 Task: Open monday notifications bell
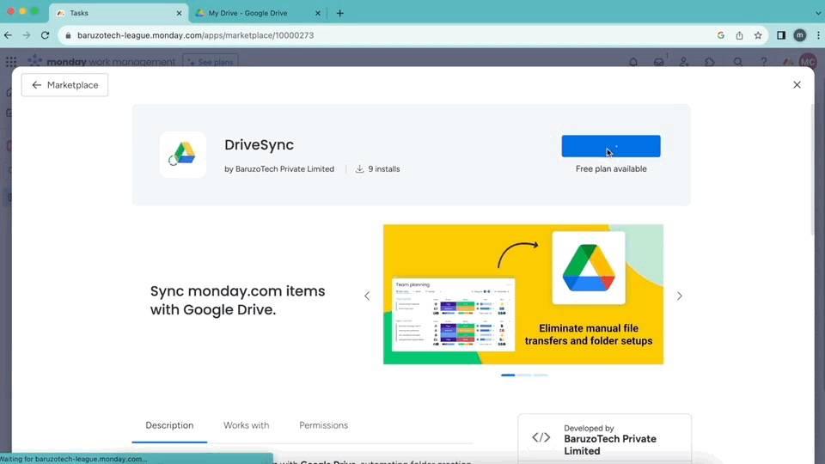point(633,62)
